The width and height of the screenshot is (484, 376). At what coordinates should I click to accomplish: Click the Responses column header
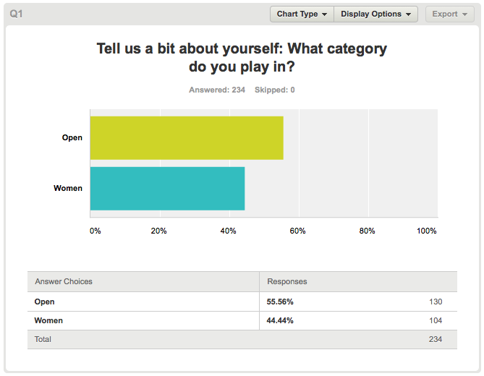(x=287, y=281)
